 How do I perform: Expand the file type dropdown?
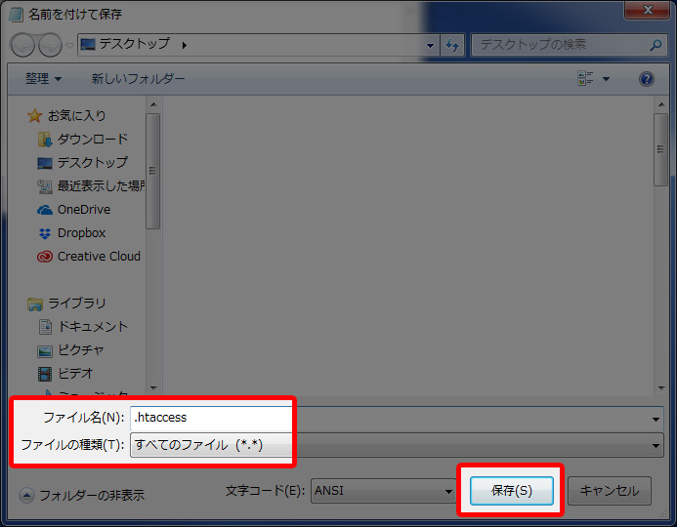(x=656, y=445)
